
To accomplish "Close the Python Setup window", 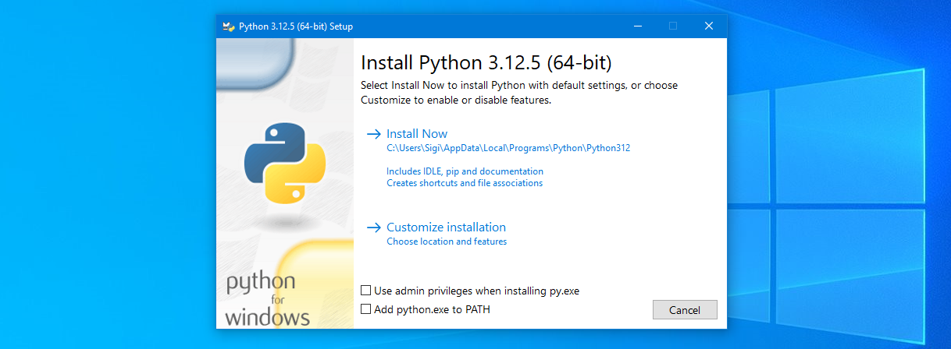I will click(709, 26).
